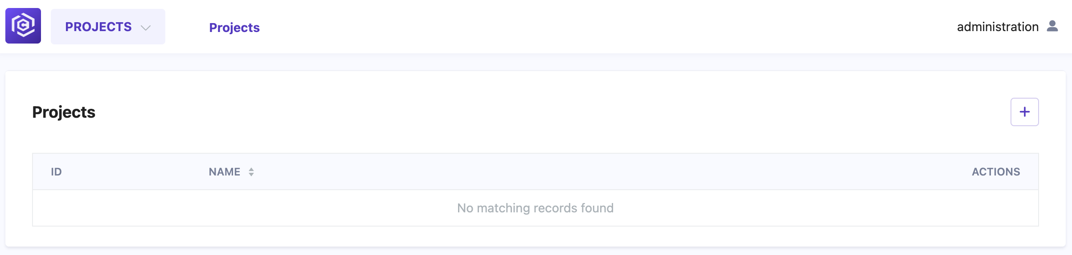The height and width of the screenshot is (255, 1072).
Task: Click the NAME column sort arrows
Action: pos(251,172)
